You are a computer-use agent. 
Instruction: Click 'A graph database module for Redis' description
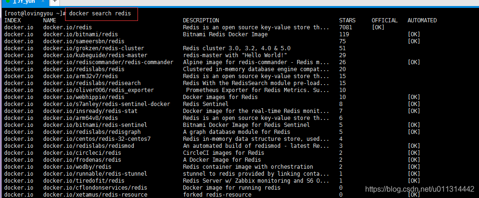[x=236, y=132]
